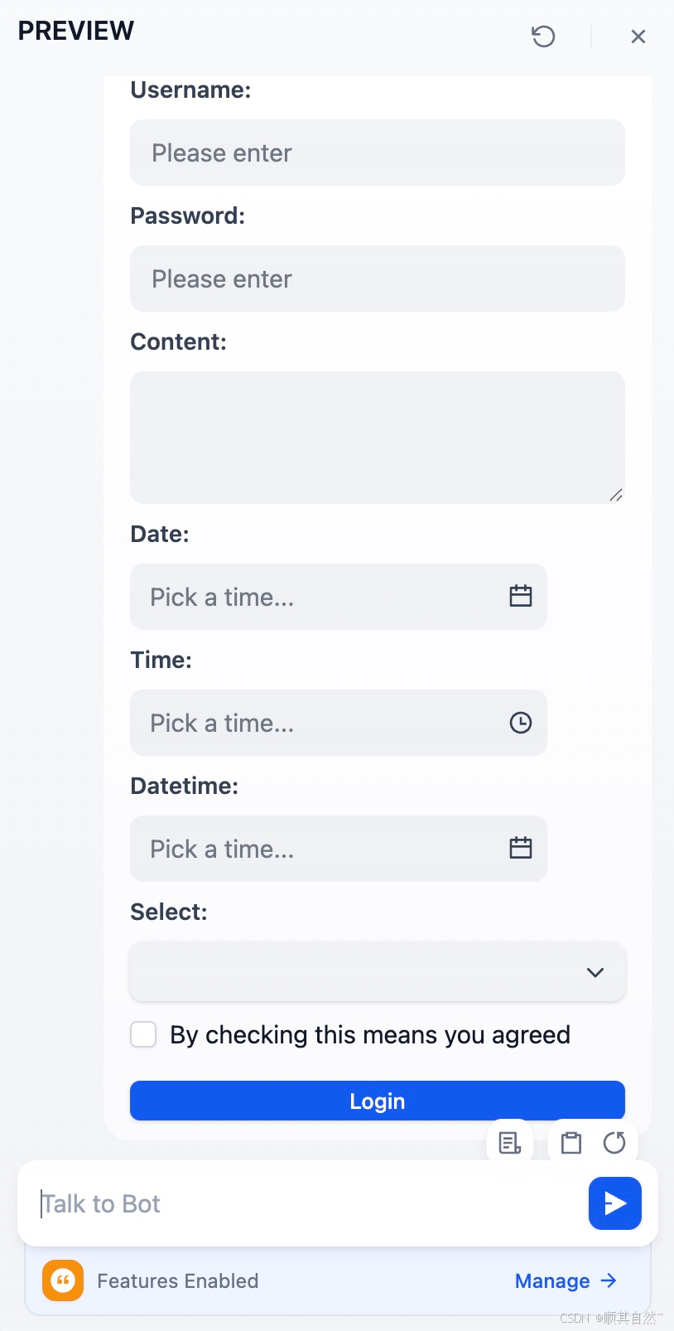The height and width of the screenshot is (1331, 674).
Task: Click the log document icon below form
Action: (x=510, y=1143)
